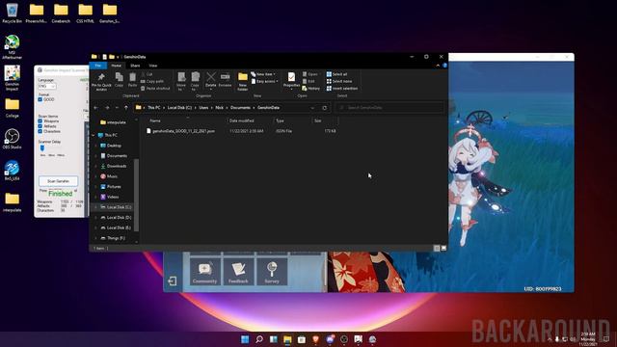Create a New folder from ribbon
The height and width of the screenshot is (347, 617).
[x=243, y=81]
